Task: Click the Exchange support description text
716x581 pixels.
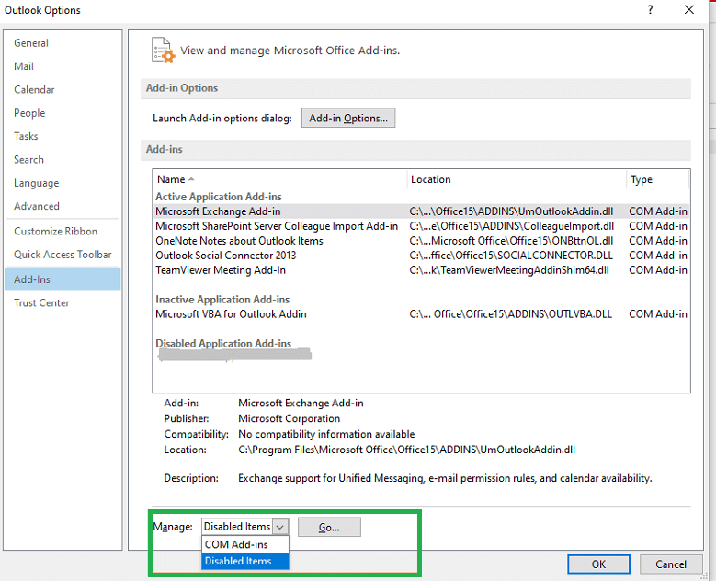Action: (445, 478)
